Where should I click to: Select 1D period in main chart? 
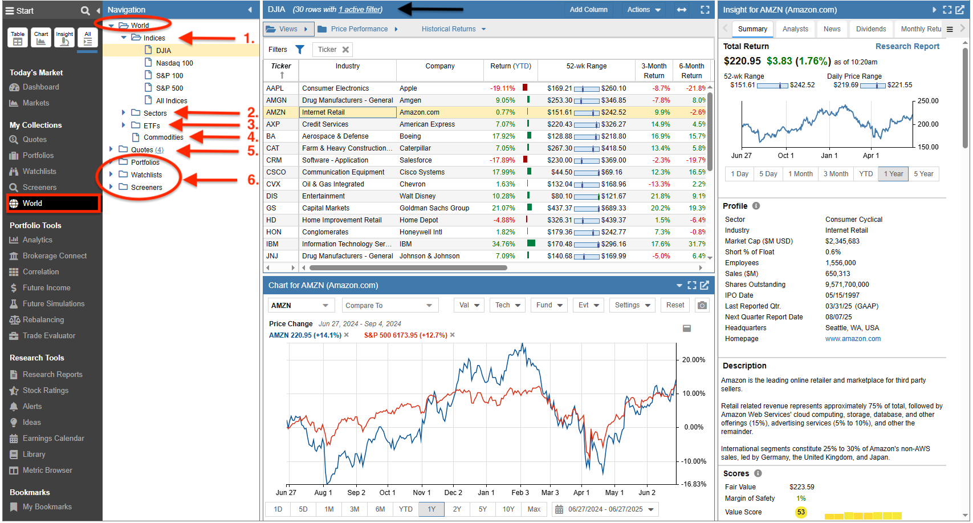(x=278, y=509)
